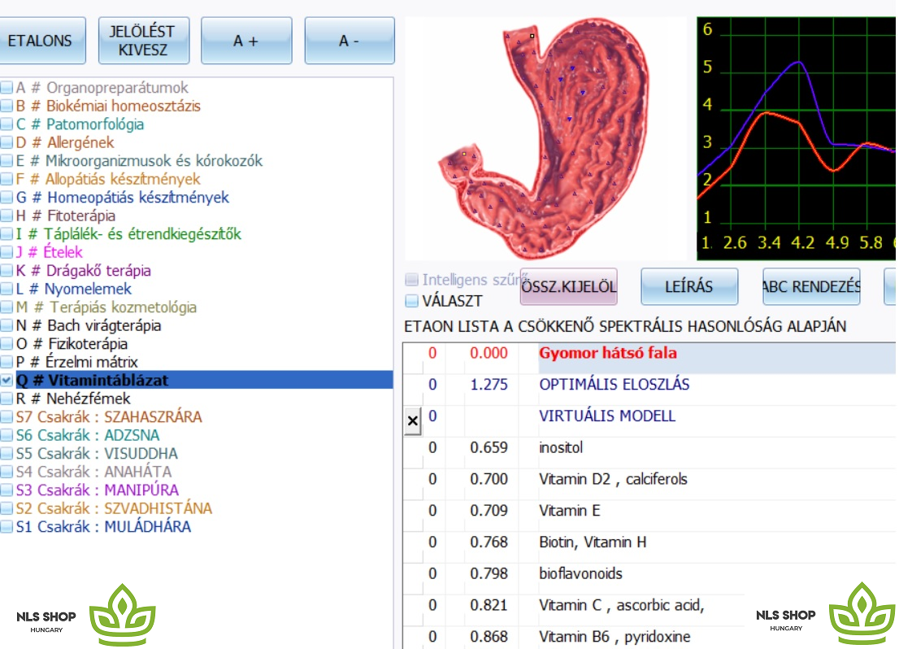This screenshot has height=649, width=899.
Task: Select M # Terápiás kozmetológia category
Action: [106, 307]
